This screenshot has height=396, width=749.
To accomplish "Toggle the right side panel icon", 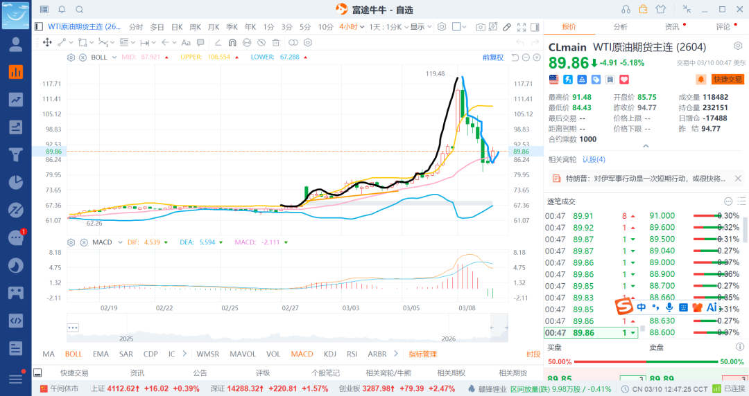I will click(x=535, y=27).
